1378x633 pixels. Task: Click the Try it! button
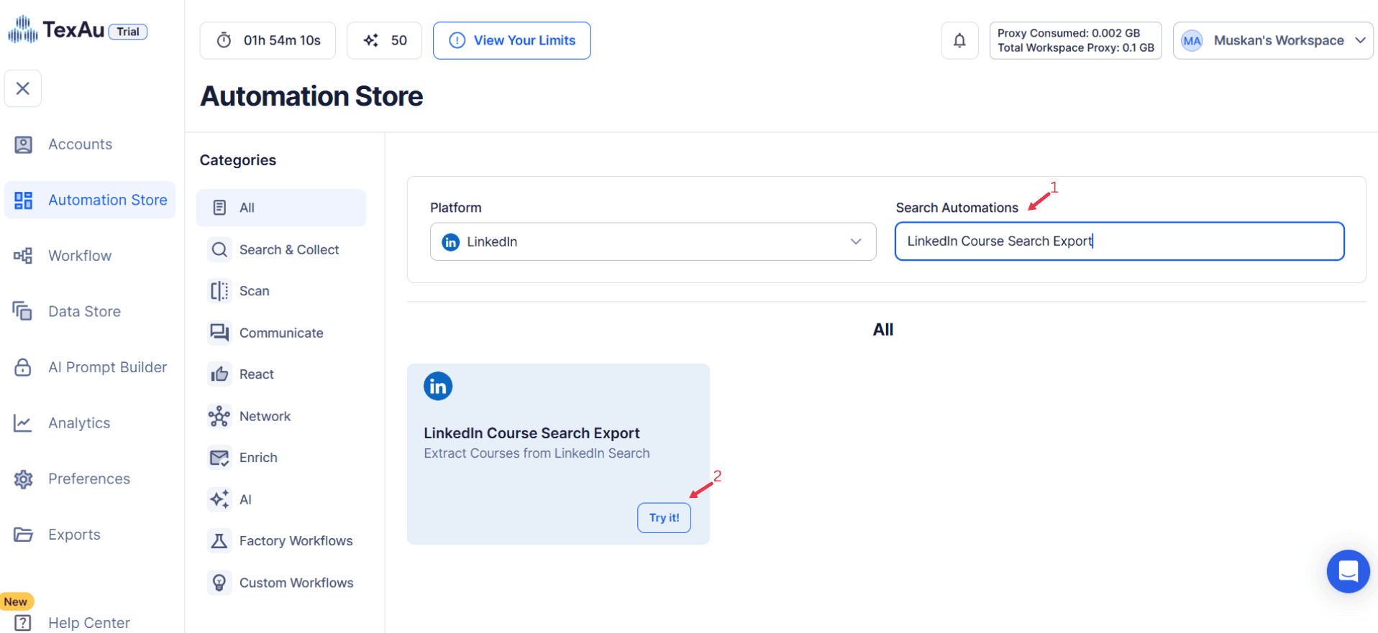coord(664,518)
